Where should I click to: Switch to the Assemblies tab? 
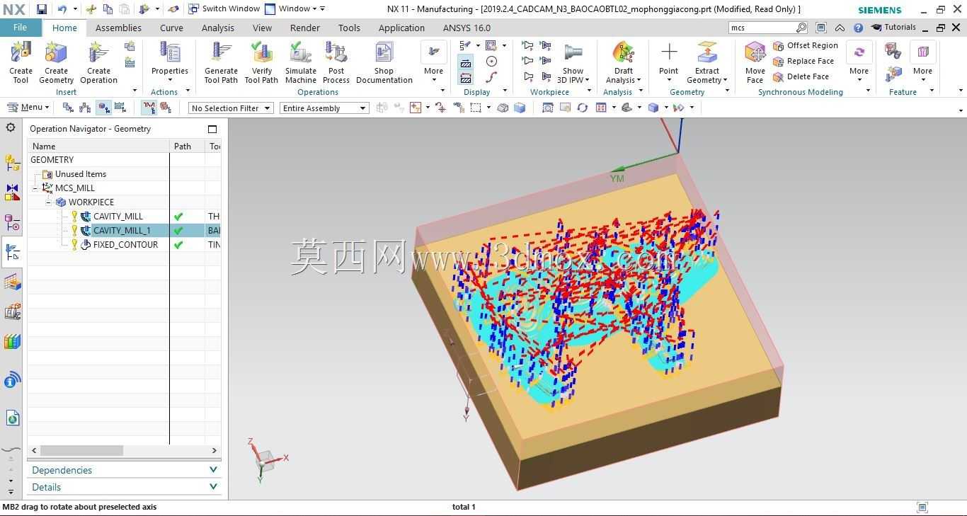tap(118, 28)
